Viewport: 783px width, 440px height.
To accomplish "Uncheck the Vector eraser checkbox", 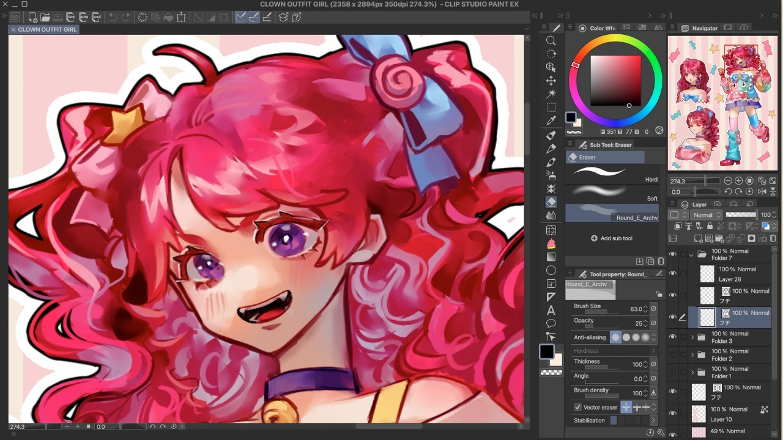I will click(x=577, y=408).
